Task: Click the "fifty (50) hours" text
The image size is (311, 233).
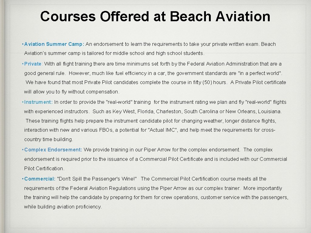Action: (210, 83)
